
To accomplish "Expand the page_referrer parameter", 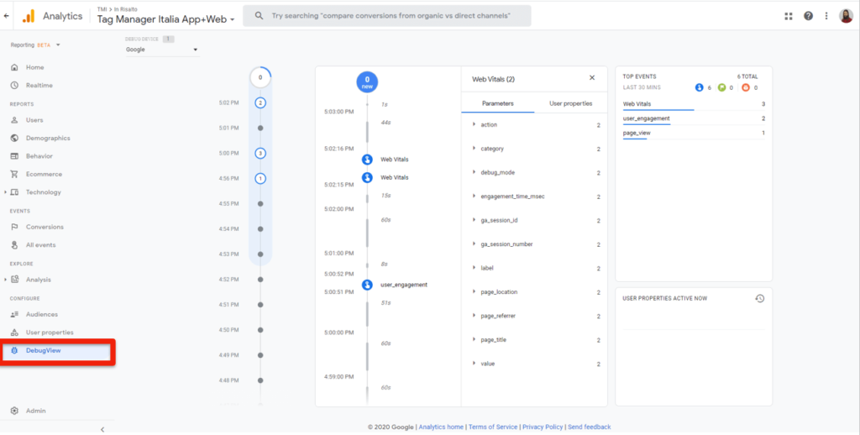I will pos(474,316).
